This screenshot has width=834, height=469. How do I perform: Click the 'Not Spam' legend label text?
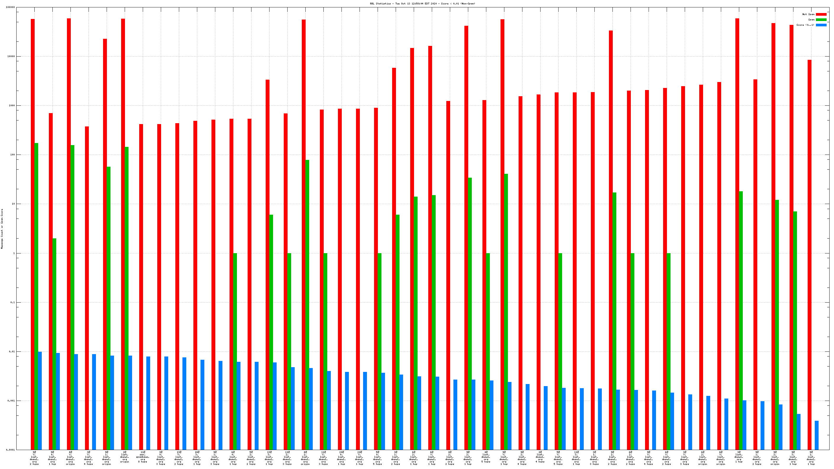pos(808,14)
